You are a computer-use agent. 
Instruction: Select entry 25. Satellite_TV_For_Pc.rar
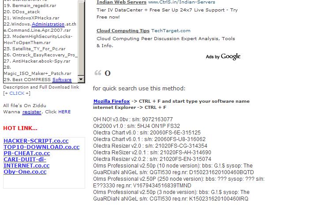[34, 49]
